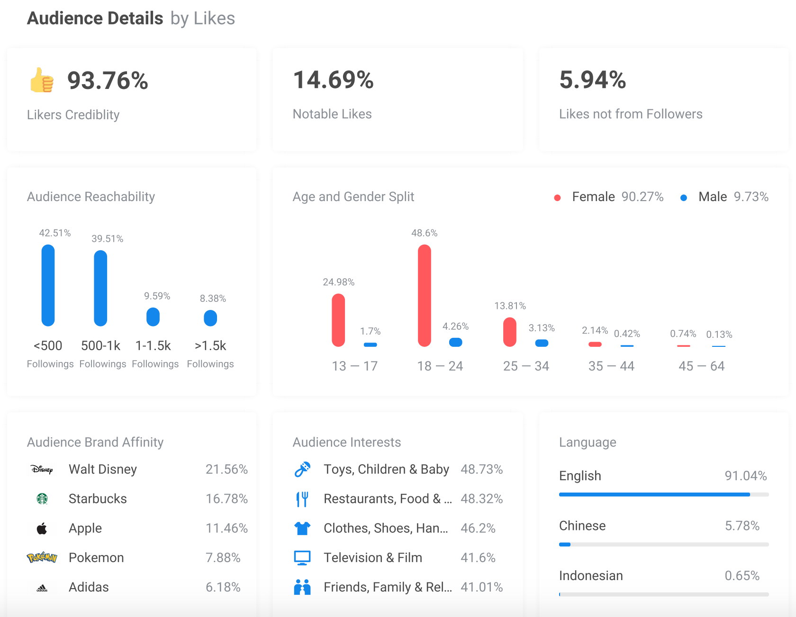Viewport: 796px width, 617px height.
Task: Click the 25–34 female red bar
Action: (510, 332)
